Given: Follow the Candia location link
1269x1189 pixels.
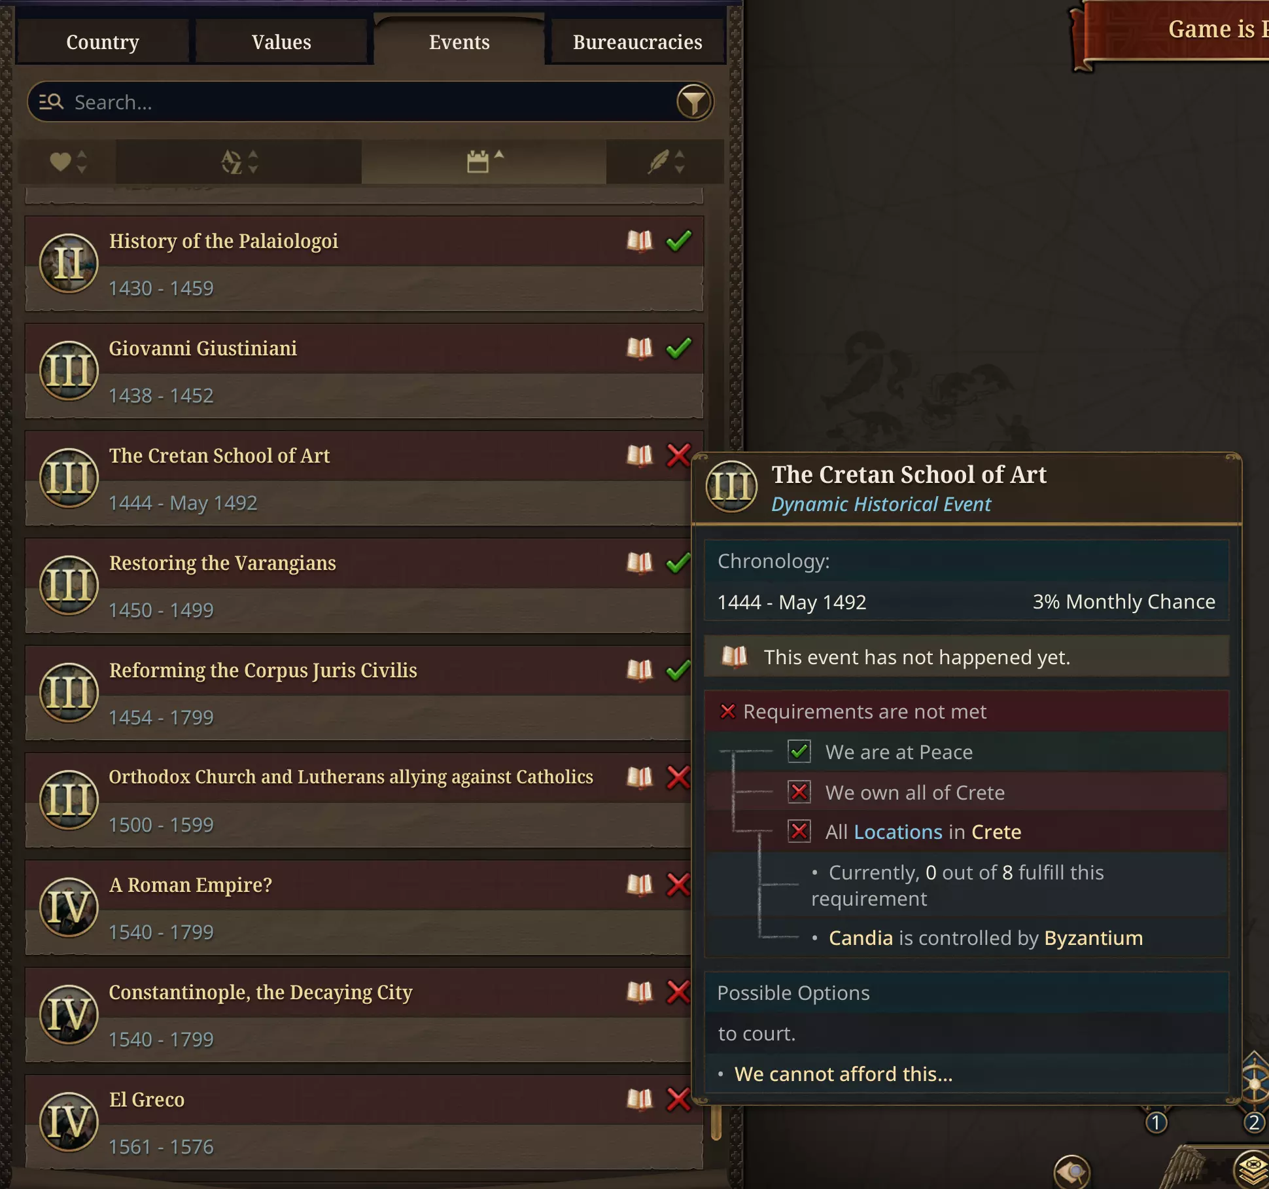Looking at the screenshot, I should pos(861,938).
